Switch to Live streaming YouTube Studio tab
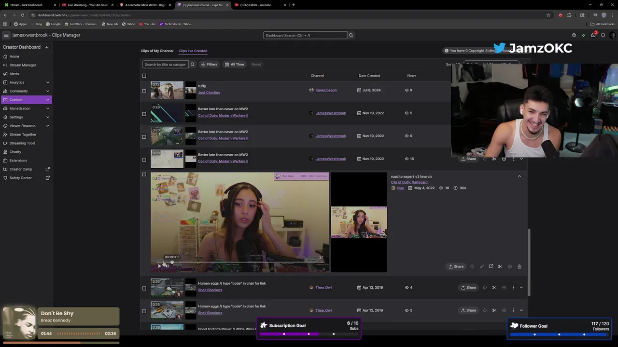 tap(87, 5)
